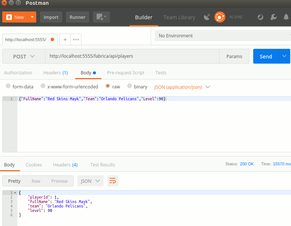Screen dimensions: 291x226
Task: Click the orange sync status icon
Action: (220, 17)
